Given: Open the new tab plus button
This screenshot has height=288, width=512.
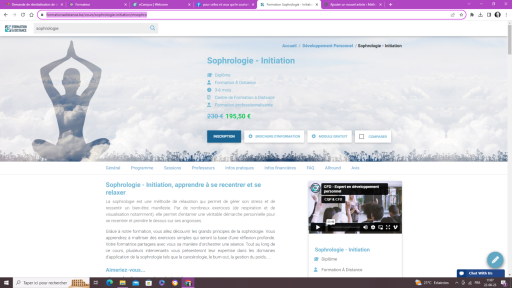Looking at the screenshot, I should pyautogui.click(x=390, y=4).
